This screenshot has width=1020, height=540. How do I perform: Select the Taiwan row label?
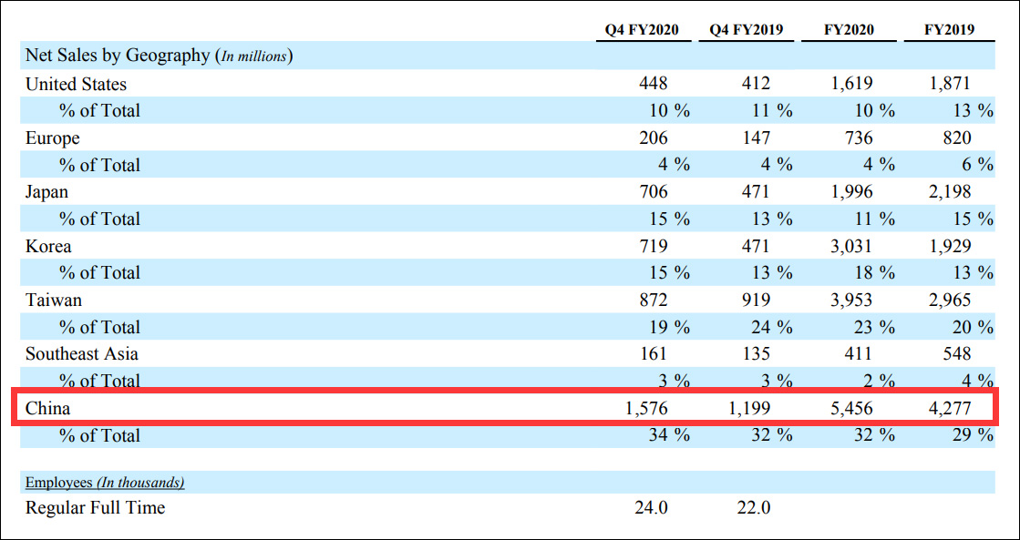(x=53, y=300)
